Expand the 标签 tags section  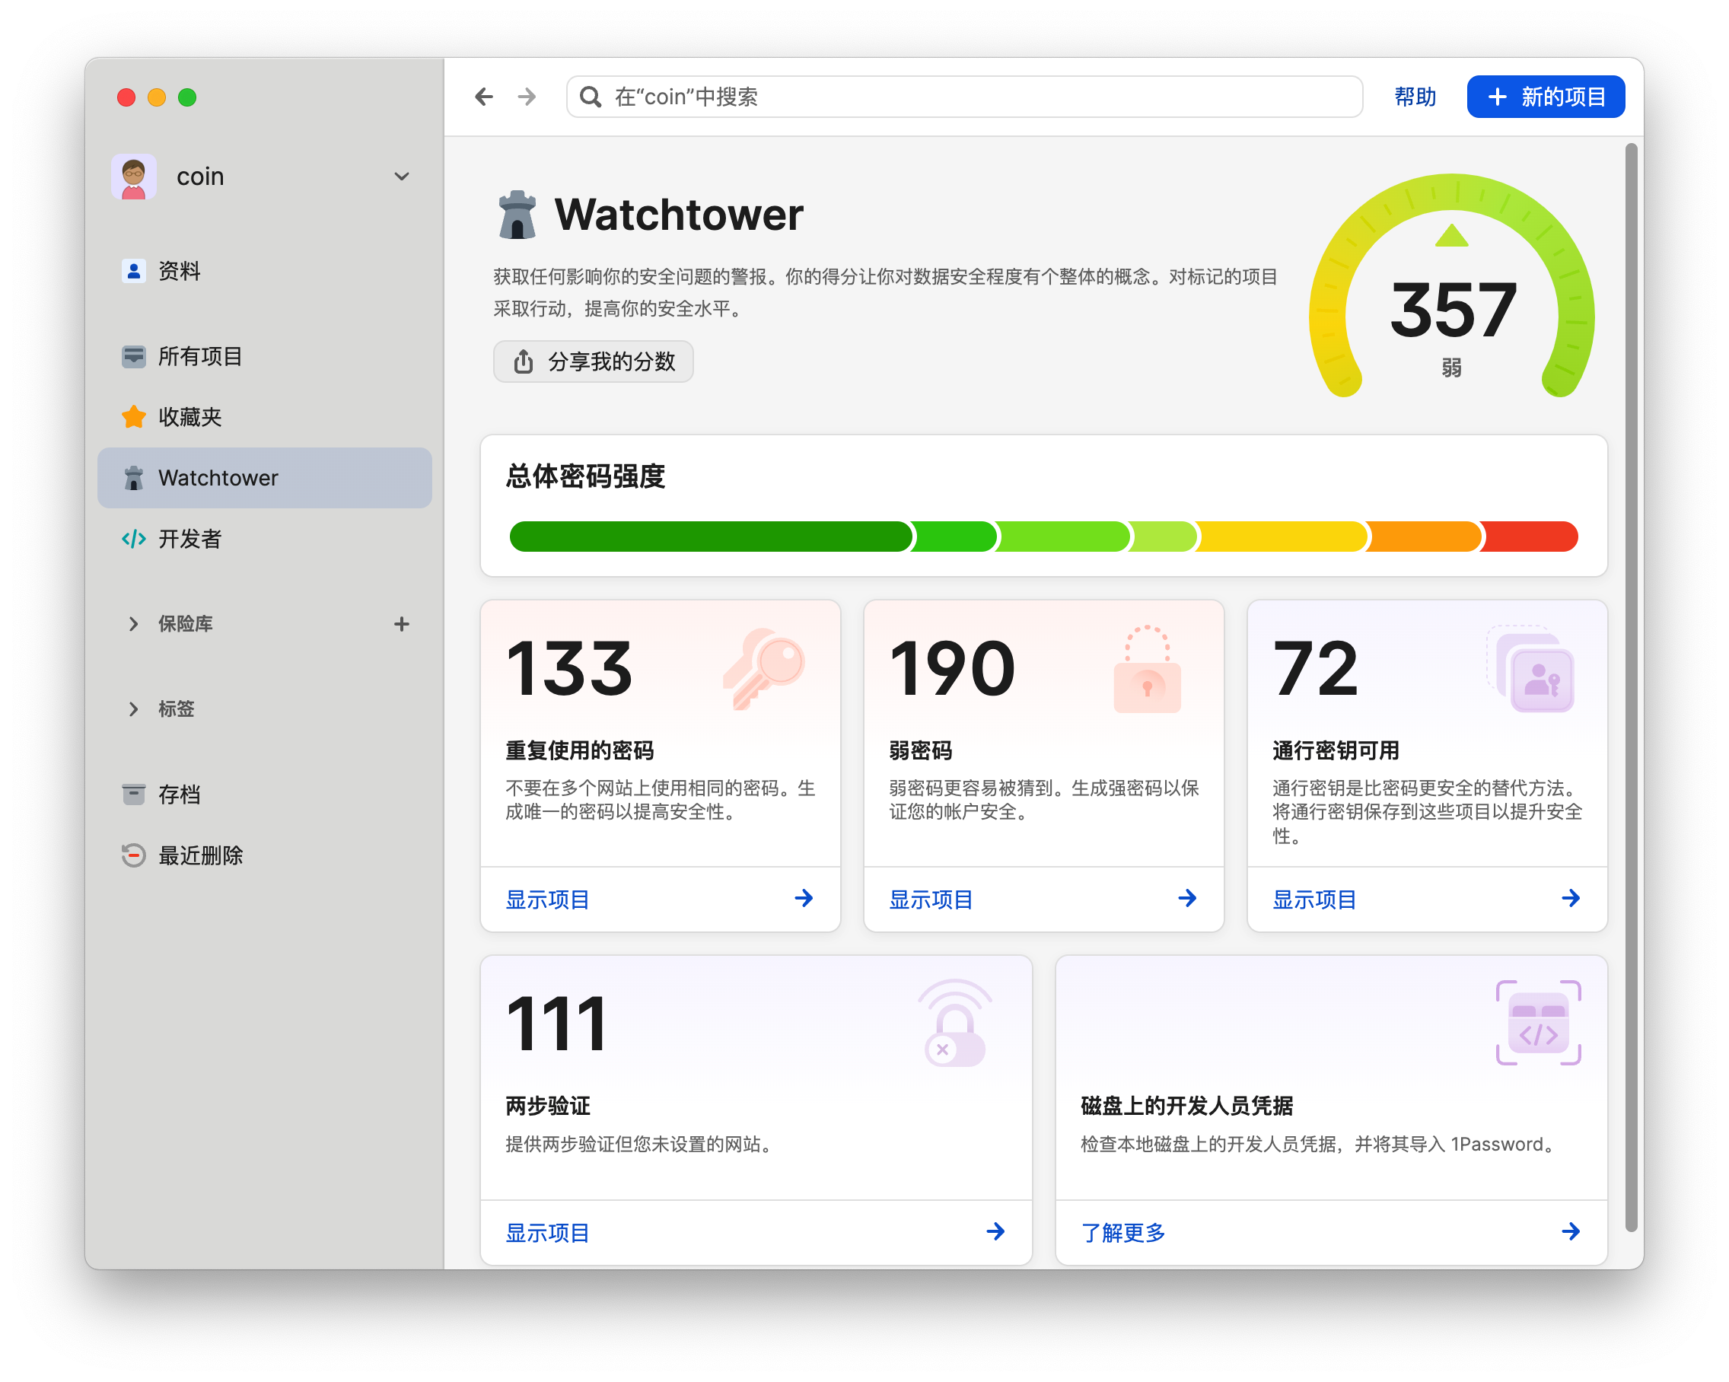(133, 709)
